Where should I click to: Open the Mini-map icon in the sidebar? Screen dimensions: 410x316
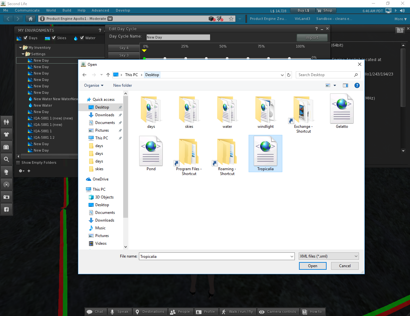(6, 184)
